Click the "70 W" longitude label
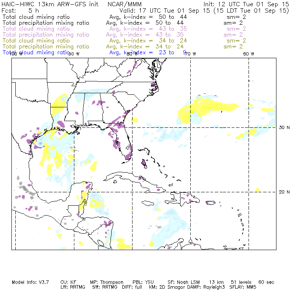The width and height of the screenshot is (291, 291). pos(190,54)
